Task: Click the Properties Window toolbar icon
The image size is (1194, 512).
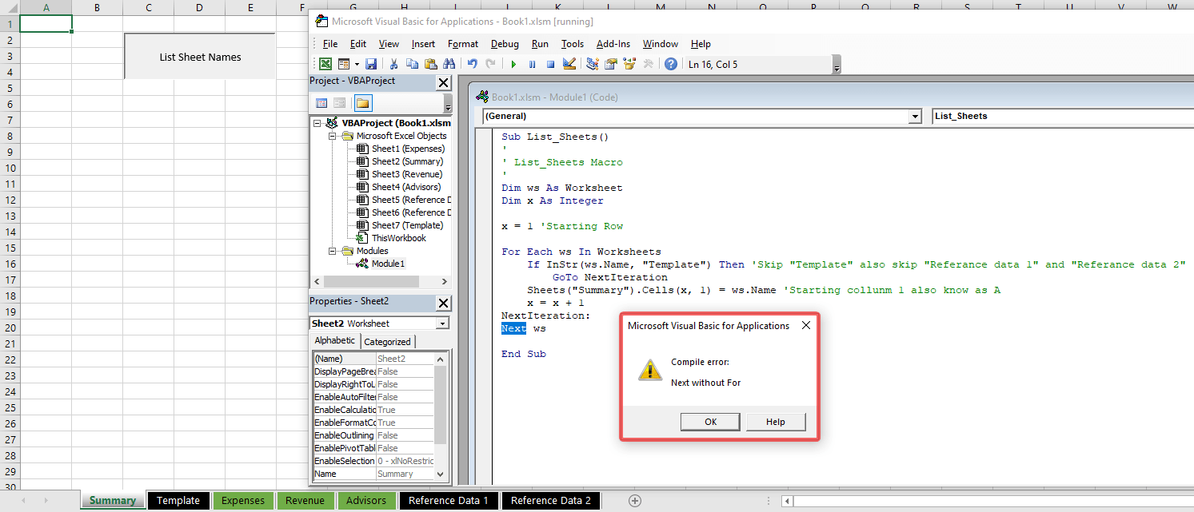Action: point(610,64)
